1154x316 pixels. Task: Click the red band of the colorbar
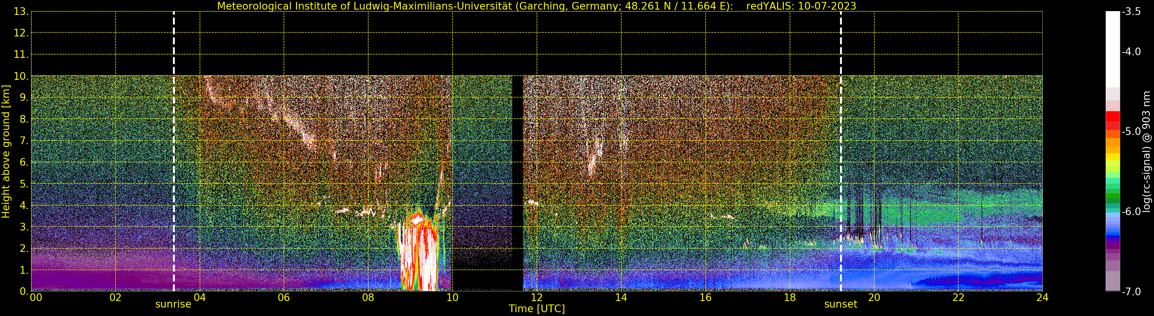tap(1113, 120)
